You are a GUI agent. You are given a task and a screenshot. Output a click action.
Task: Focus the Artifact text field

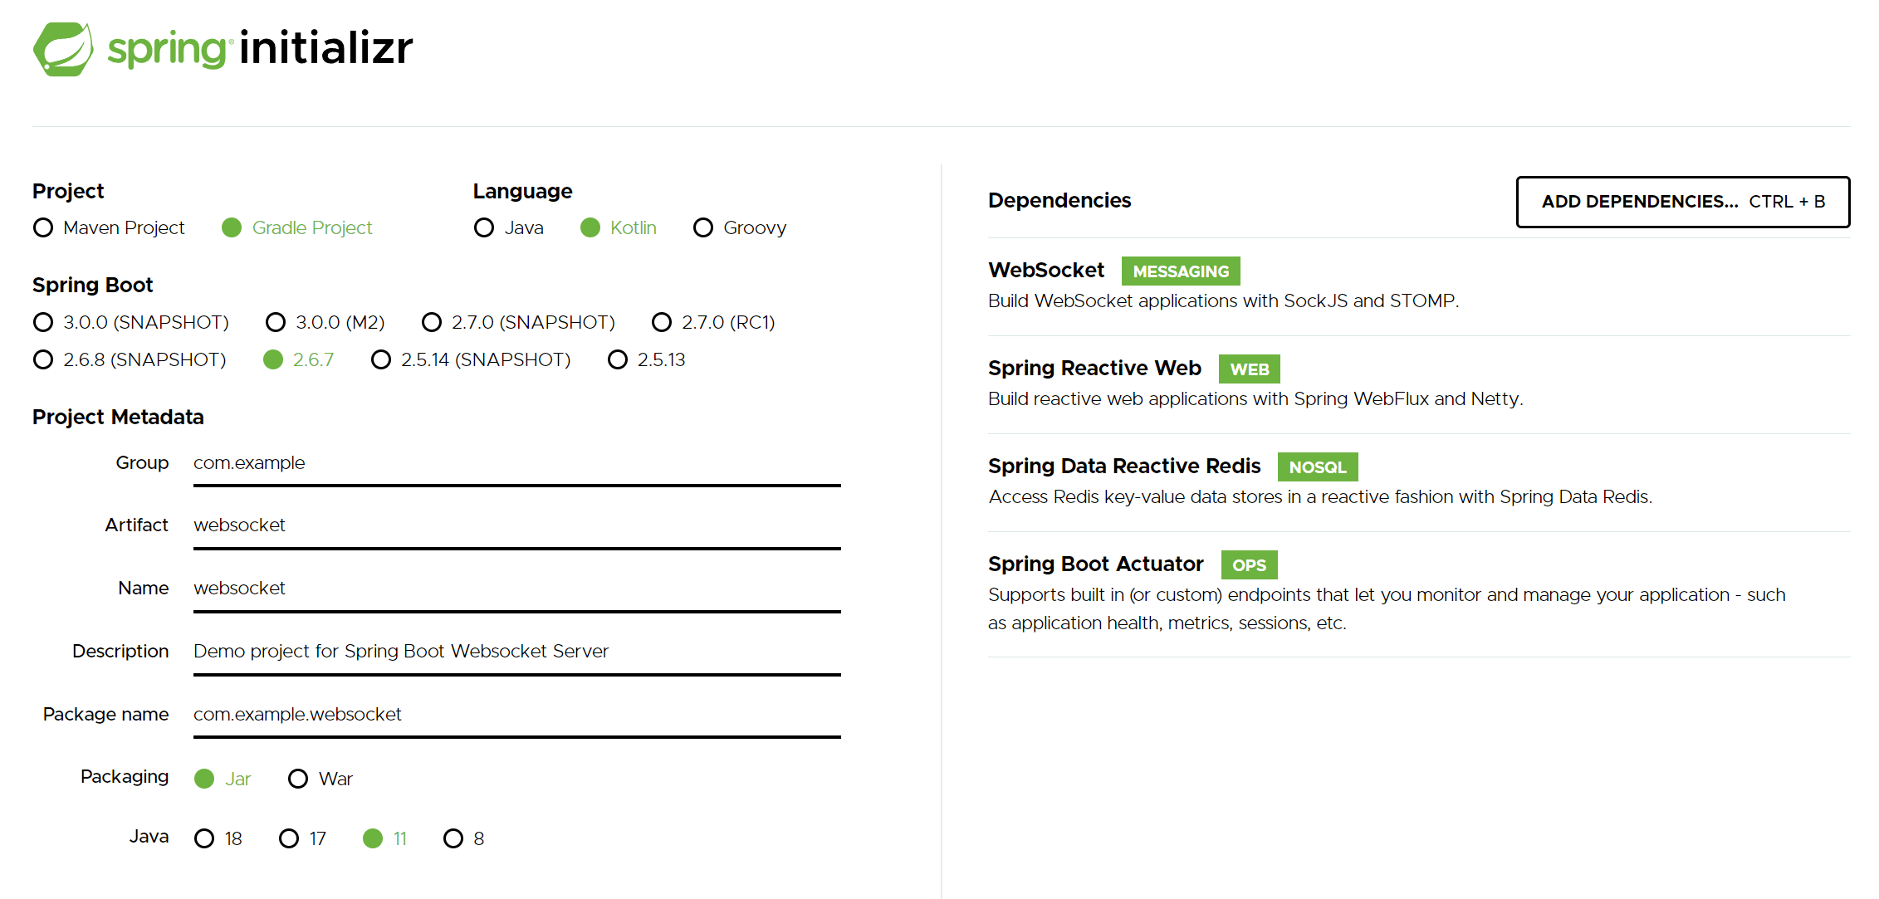click(x=516, y=525)
